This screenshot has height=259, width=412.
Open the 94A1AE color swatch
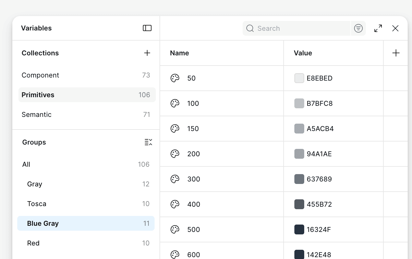pos(299,154)
